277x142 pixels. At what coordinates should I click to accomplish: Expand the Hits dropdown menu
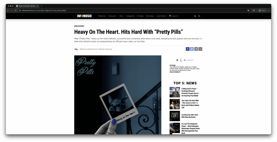(x=122, y=16)
